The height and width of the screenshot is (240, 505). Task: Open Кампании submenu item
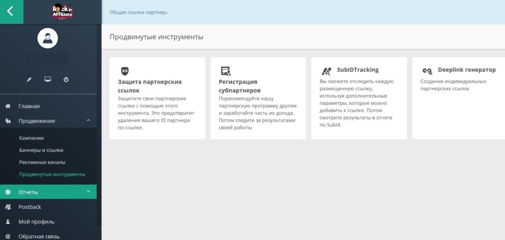pos(31,138)
